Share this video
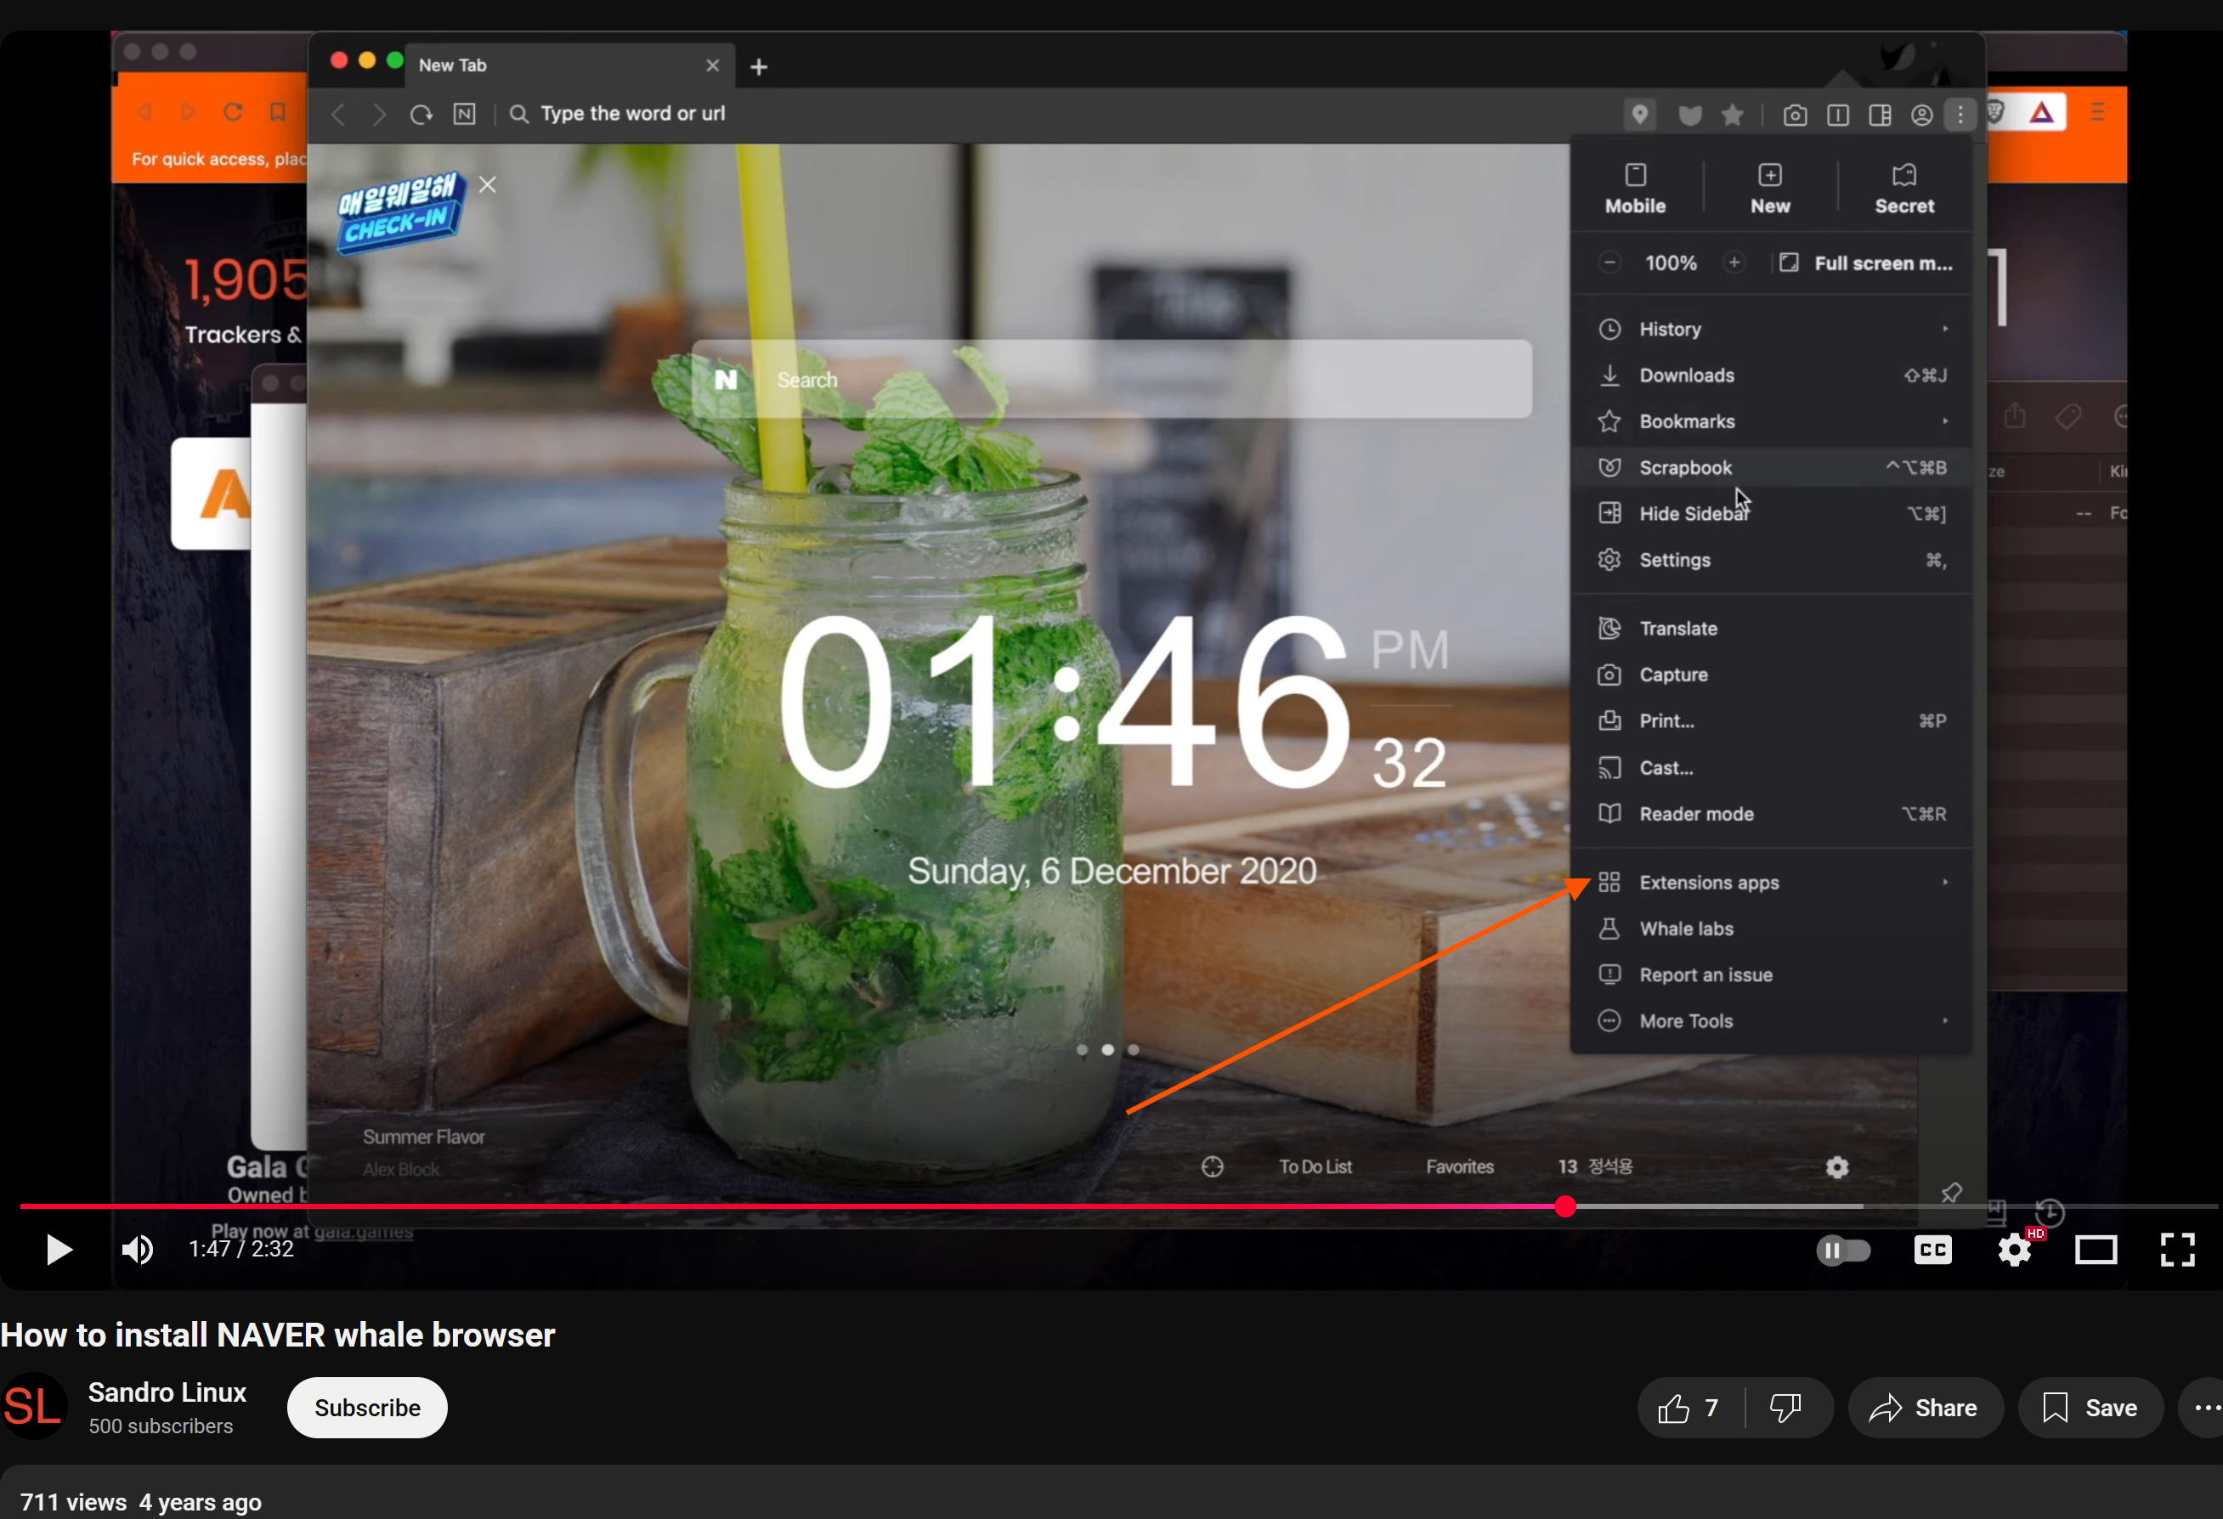The width and height of the screenshot is (2223, 1519). pos(1924,1408)
